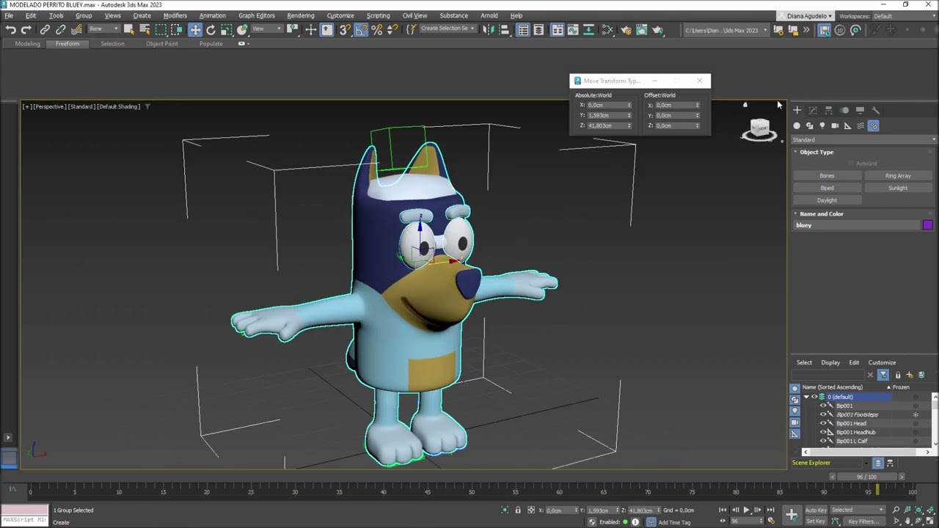939x528 pixels.
Task: Open the Utilities wrench tab
Action: (875, 110)
